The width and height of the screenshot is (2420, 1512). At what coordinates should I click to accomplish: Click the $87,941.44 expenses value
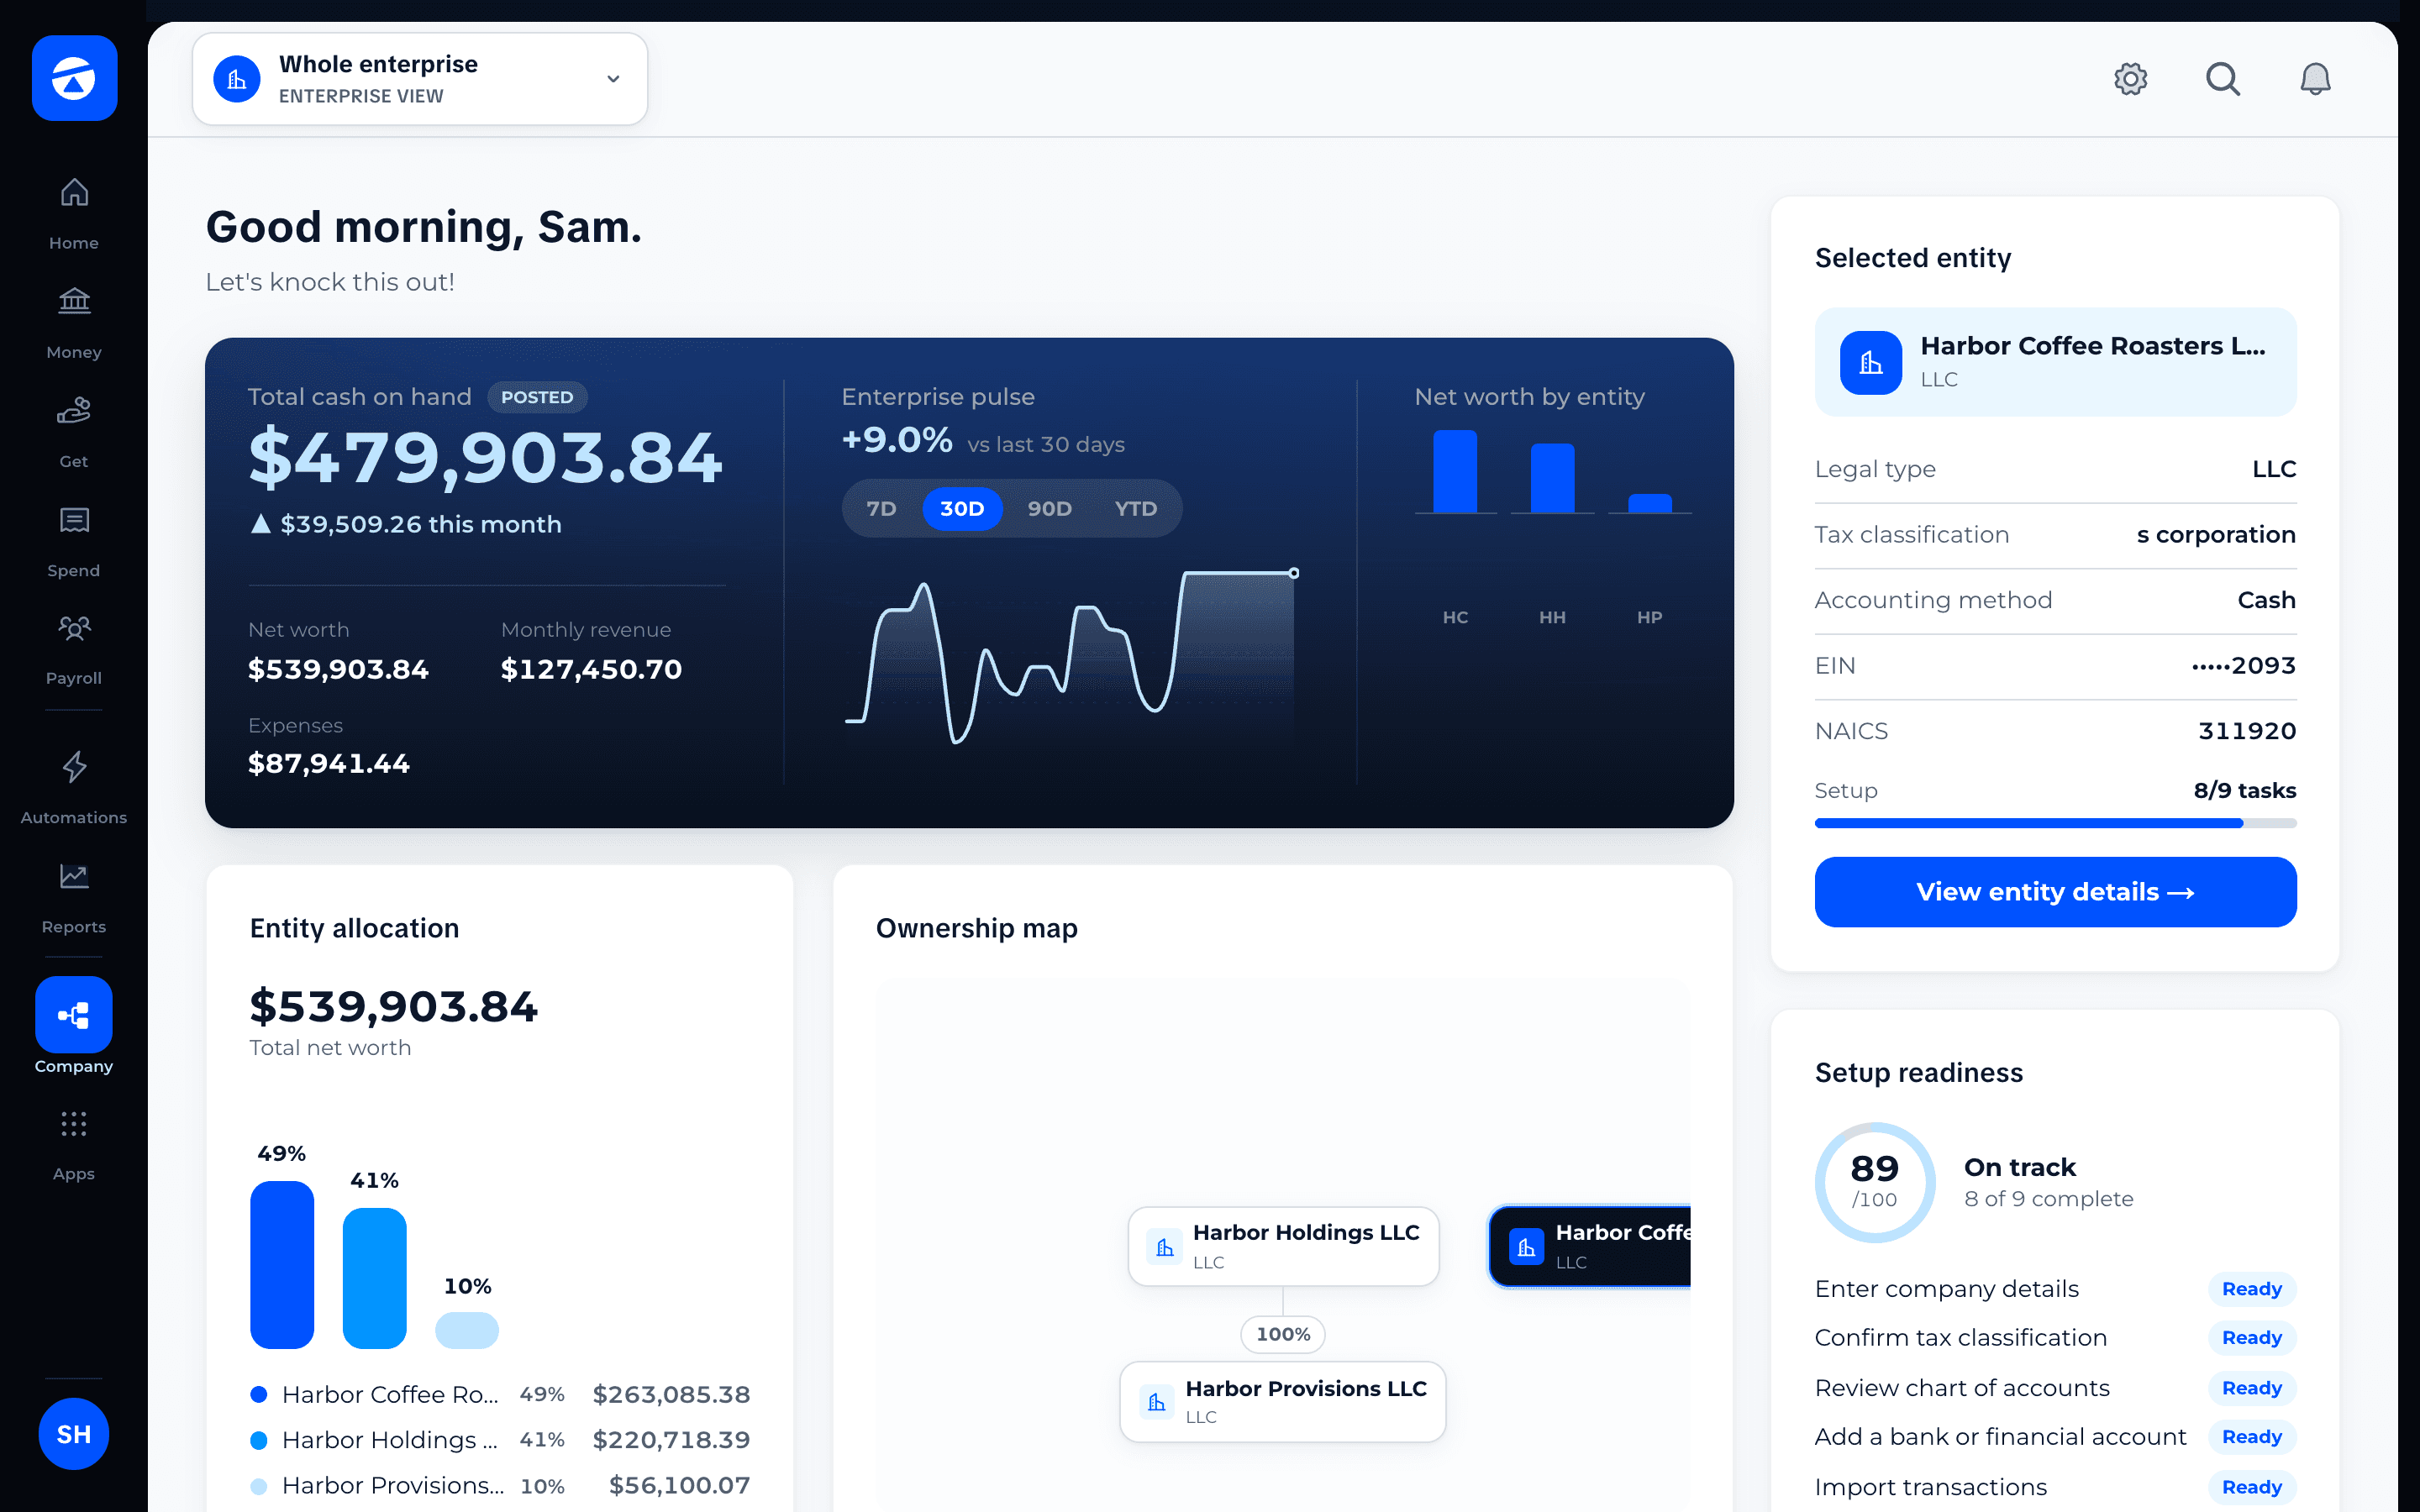pyautogui.click(x=329, y=764)
